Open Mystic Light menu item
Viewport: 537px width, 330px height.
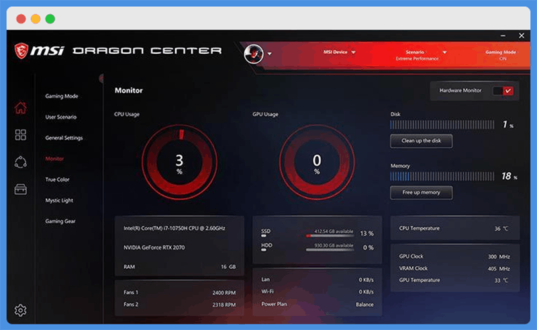pyautogui.click(x=59, y=200)
